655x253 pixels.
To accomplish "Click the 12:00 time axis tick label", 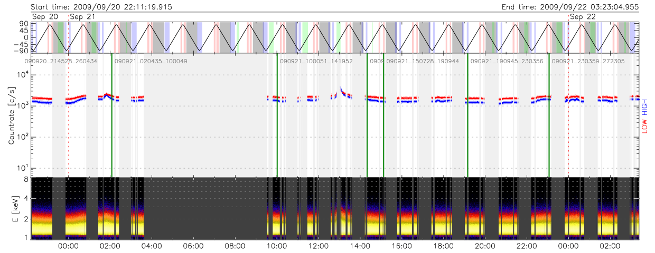I will point(318,246).
